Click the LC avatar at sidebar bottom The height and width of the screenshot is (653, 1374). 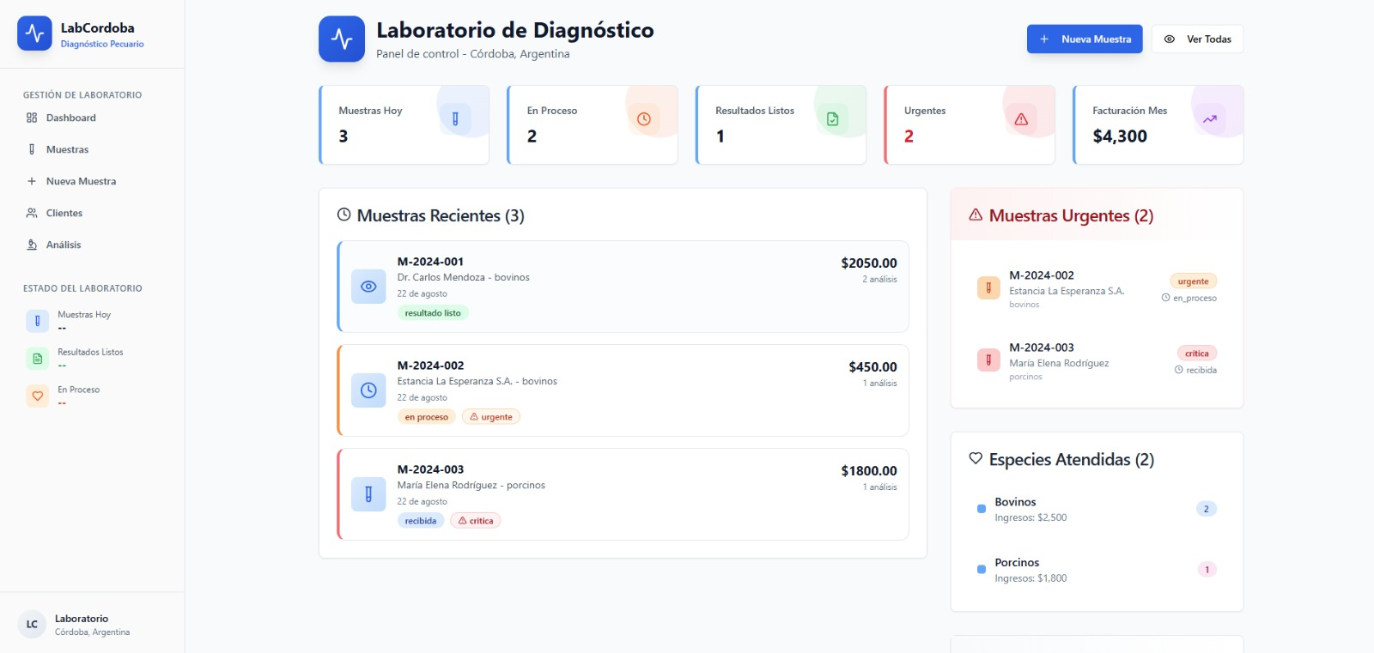(32, 624)
